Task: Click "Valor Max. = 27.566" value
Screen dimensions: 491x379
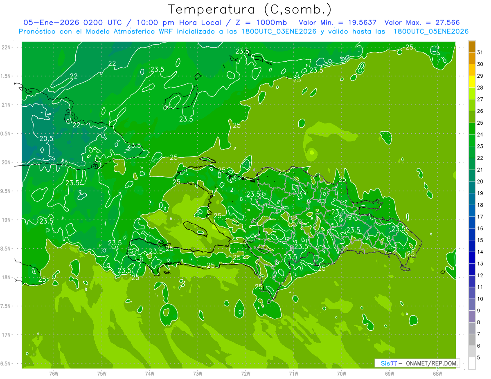Action: [x=423, y=22]
